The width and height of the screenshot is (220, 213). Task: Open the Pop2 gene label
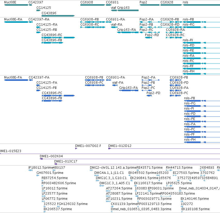(143, 2)
